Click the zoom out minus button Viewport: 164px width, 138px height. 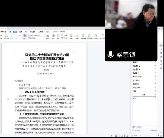[x=140, y=136]
